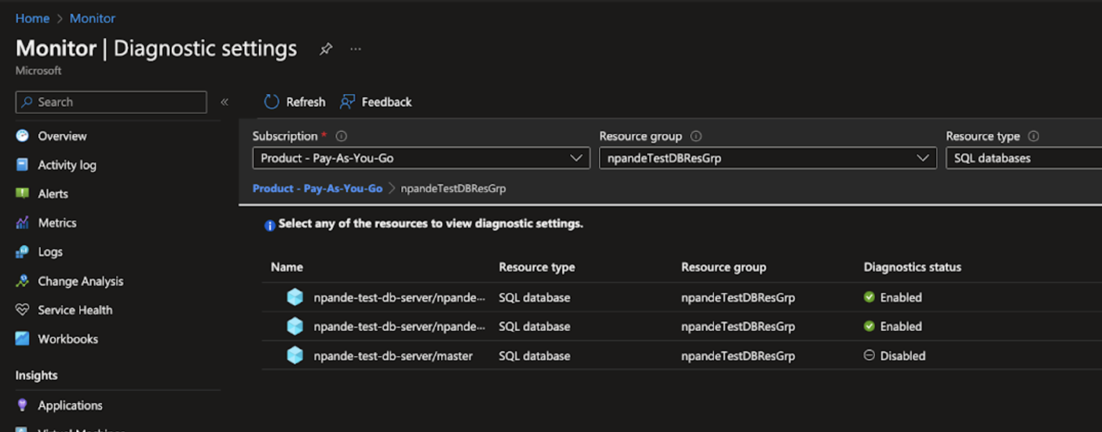The height and width of the screenshot is (432, 1102).
Task: Click the Service Health heart icon
Action: coord(23,310)
